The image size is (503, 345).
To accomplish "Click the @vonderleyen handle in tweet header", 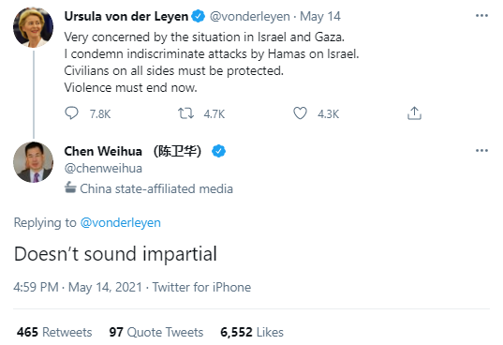I will (x=249, y=16).
